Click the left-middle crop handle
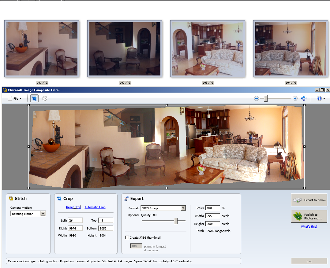The image size is (330, 268). coord(29,147)
